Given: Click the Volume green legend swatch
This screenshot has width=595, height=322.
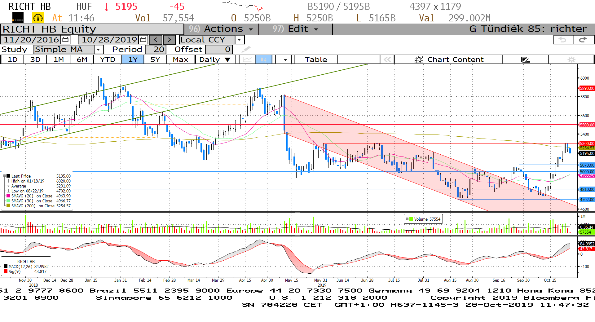Looking at the screenshot, I should click(411, 219).
